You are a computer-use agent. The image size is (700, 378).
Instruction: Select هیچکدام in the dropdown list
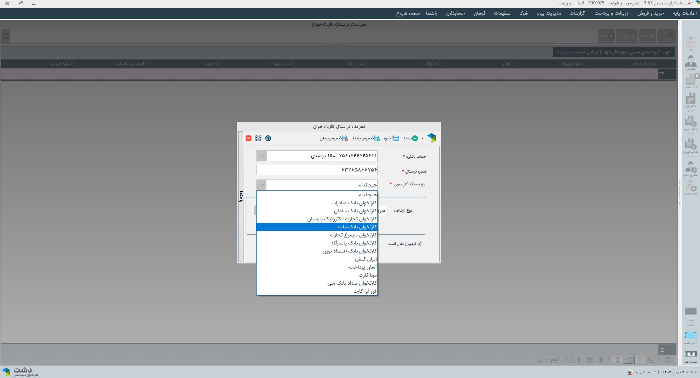tap(317, 195)
